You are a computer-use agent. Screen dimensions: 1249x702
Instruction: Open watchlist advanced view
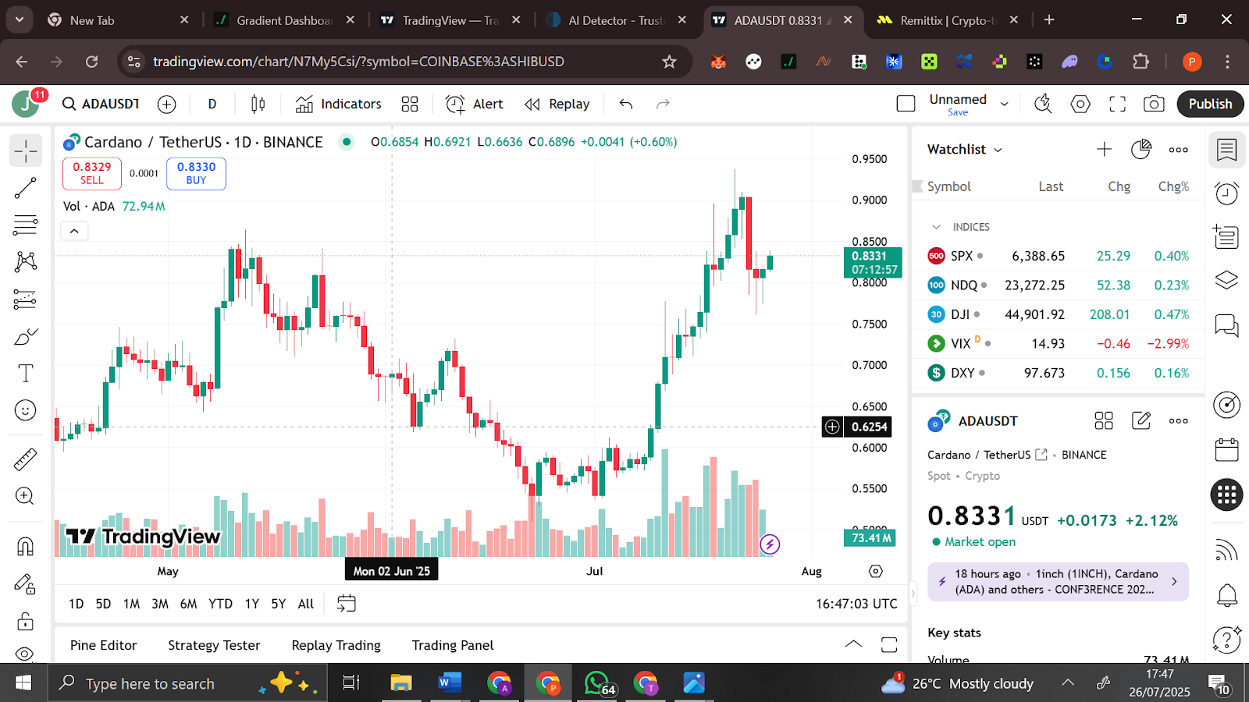coord(1141,149)
